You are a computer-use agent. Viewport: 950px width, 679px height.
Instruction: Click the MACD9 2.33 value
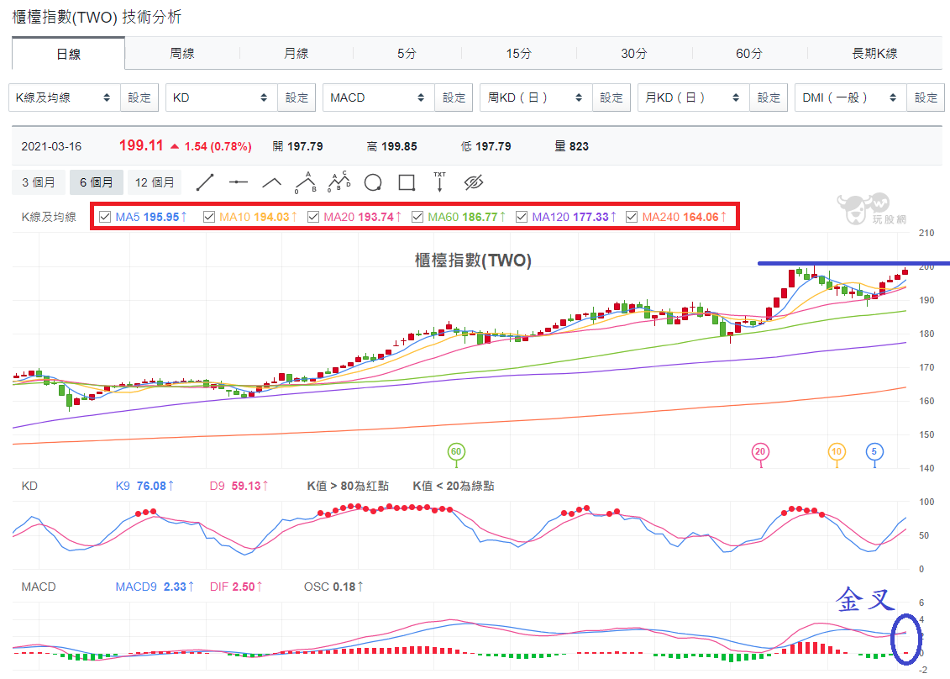[x=155, y=587]
